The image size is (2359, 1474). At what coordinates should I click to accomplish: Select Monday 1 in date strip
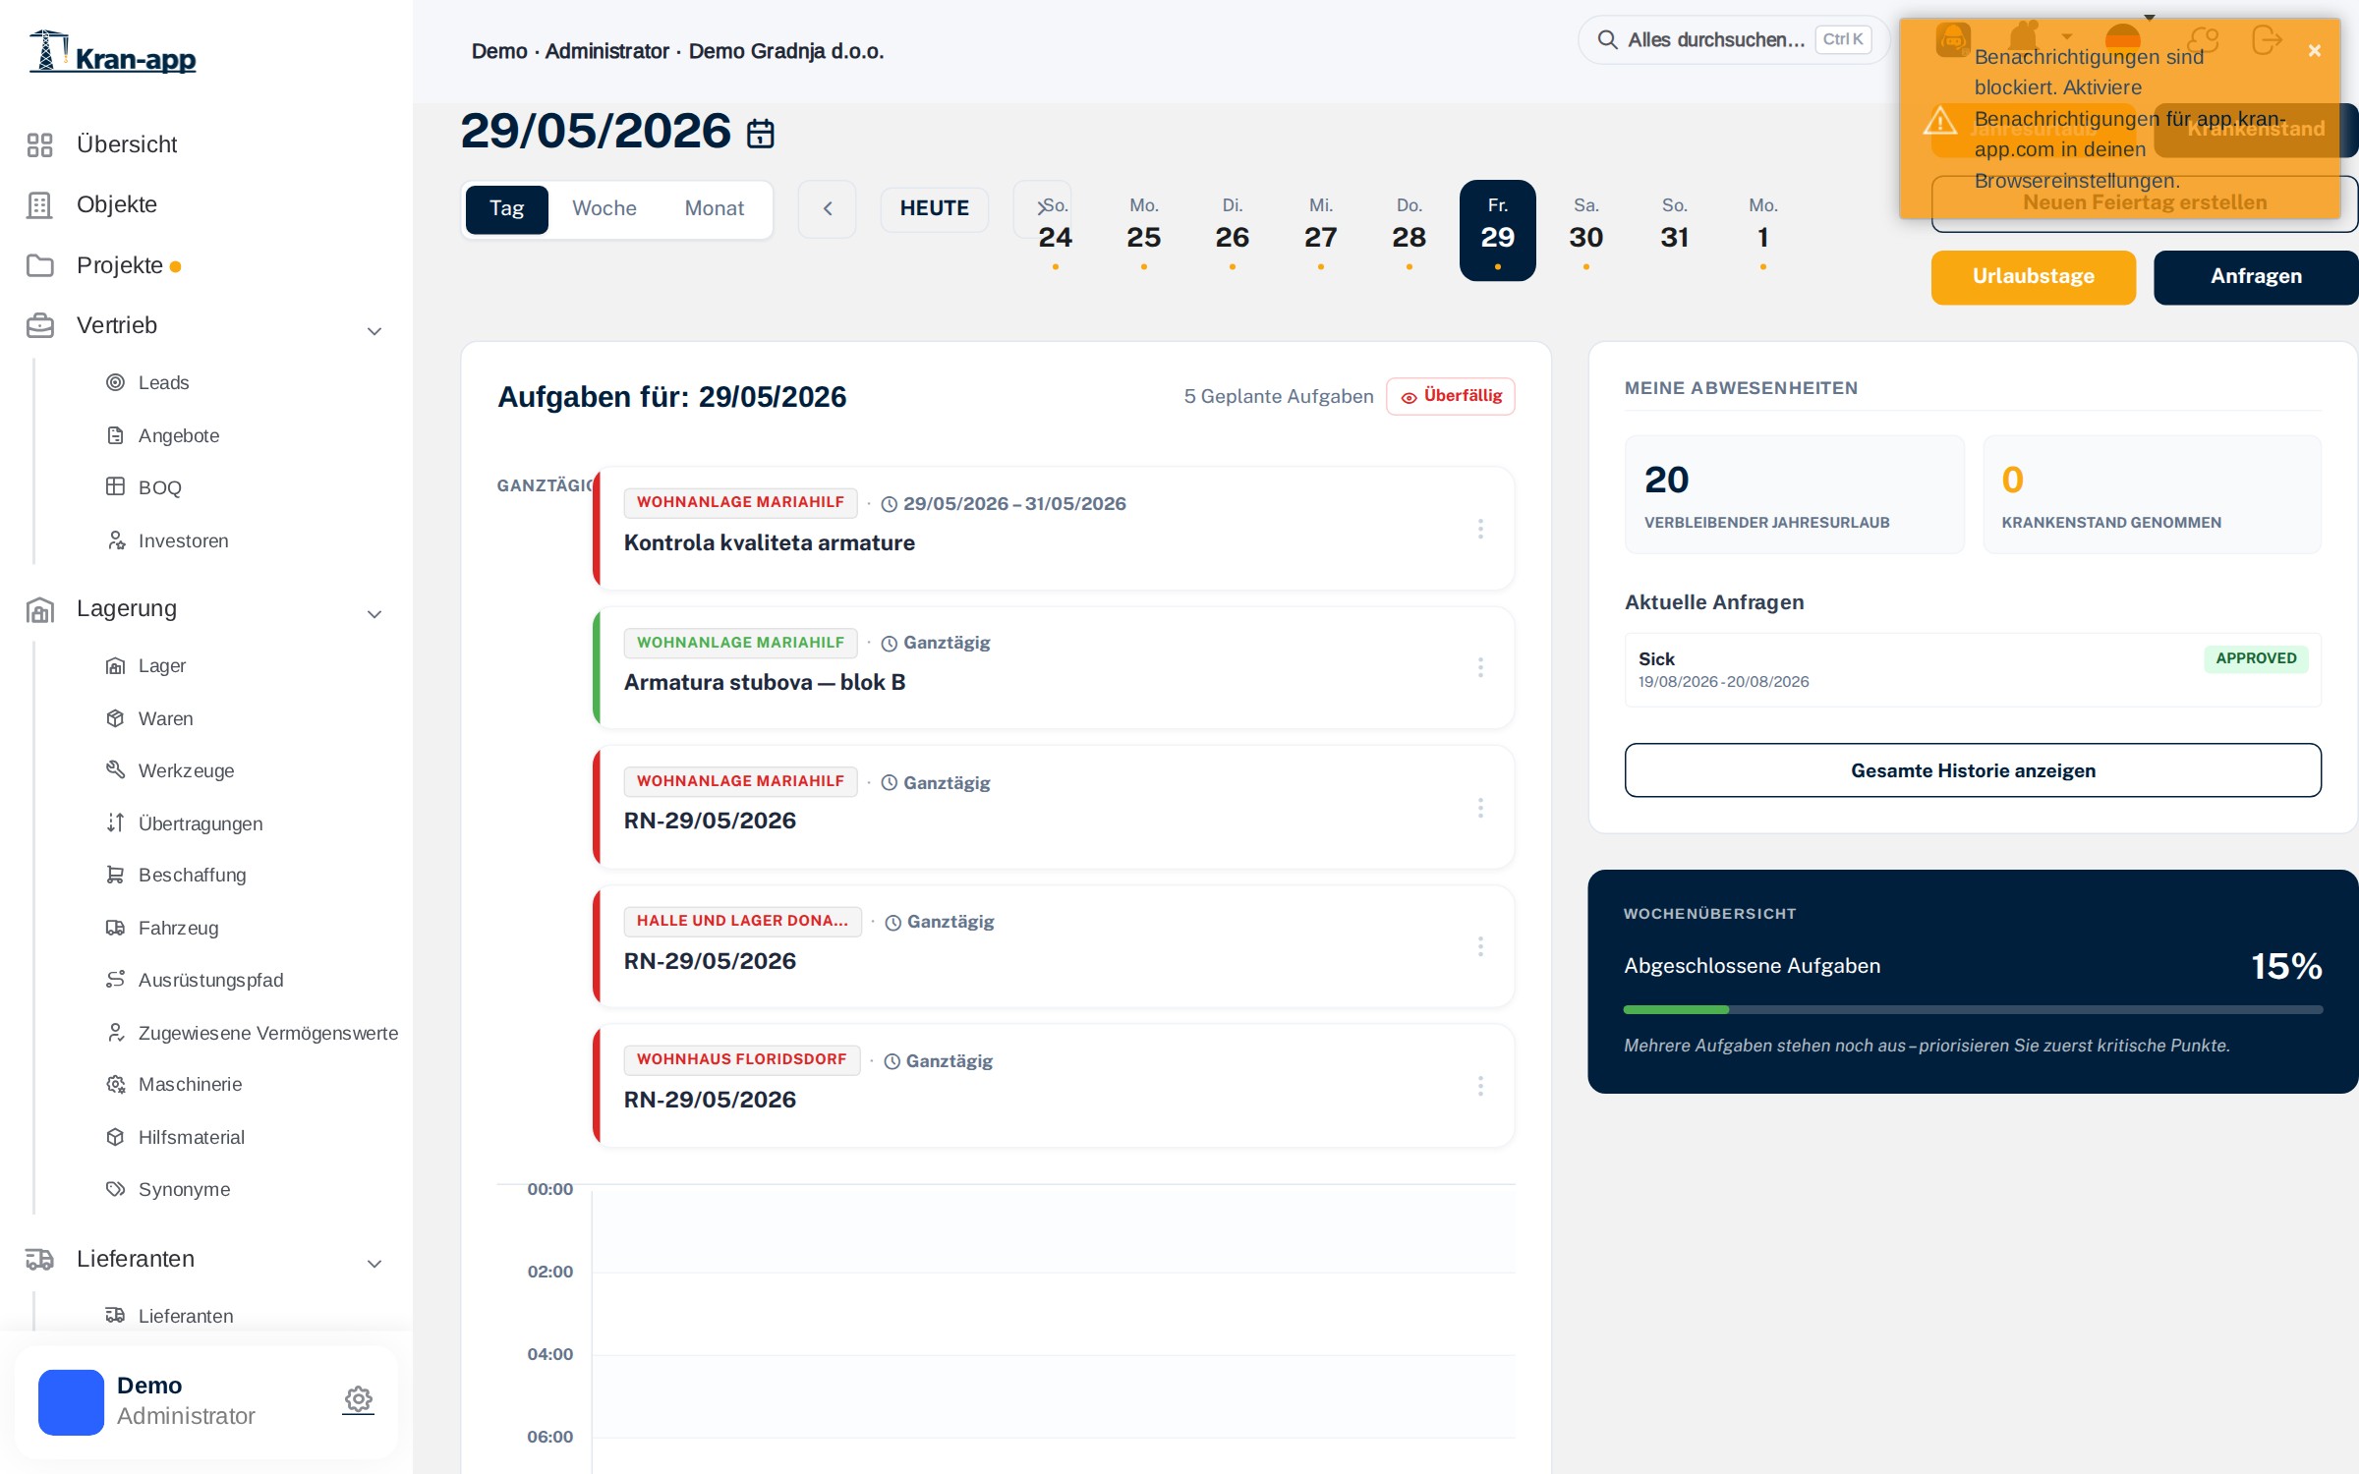pyautogui.click(x=1763, y=231)
